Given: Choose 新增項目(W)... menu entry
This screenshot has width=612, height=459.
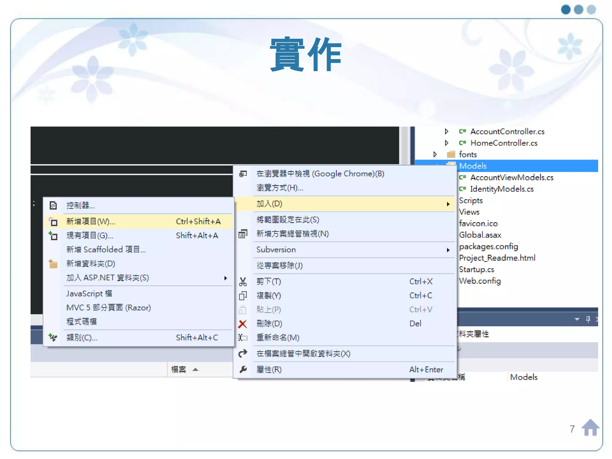Looking at the screenshot, I should pos(139,221).
